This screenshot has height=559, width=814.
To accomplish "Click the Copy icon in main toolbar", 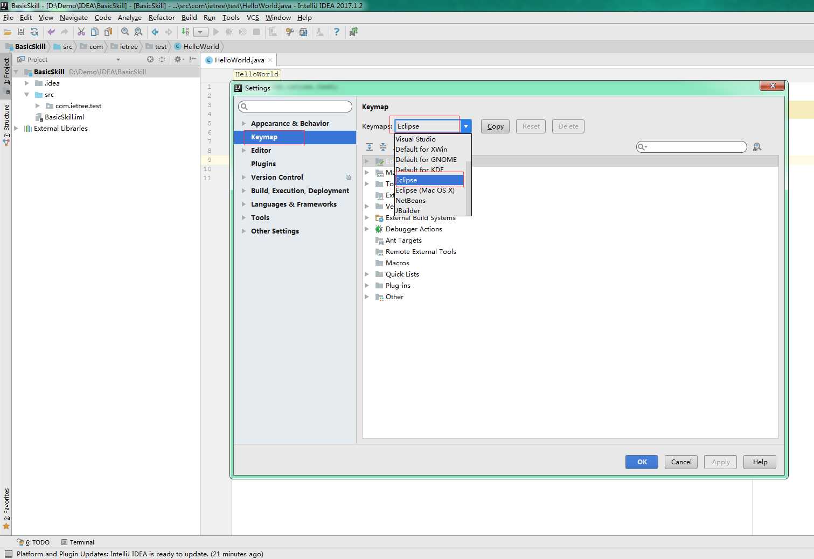I will (95, 32).
